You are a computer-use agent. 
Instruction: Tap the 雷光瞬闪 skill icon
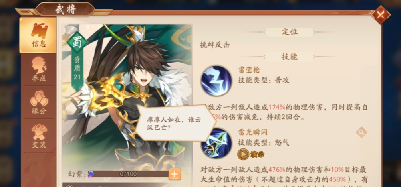point(216,144)
